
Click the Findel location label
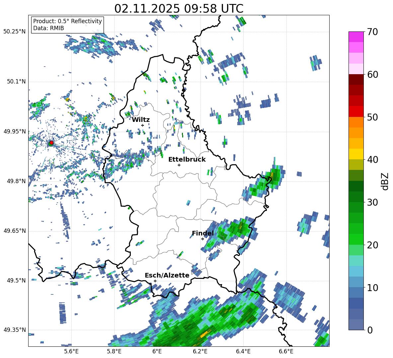203,233
